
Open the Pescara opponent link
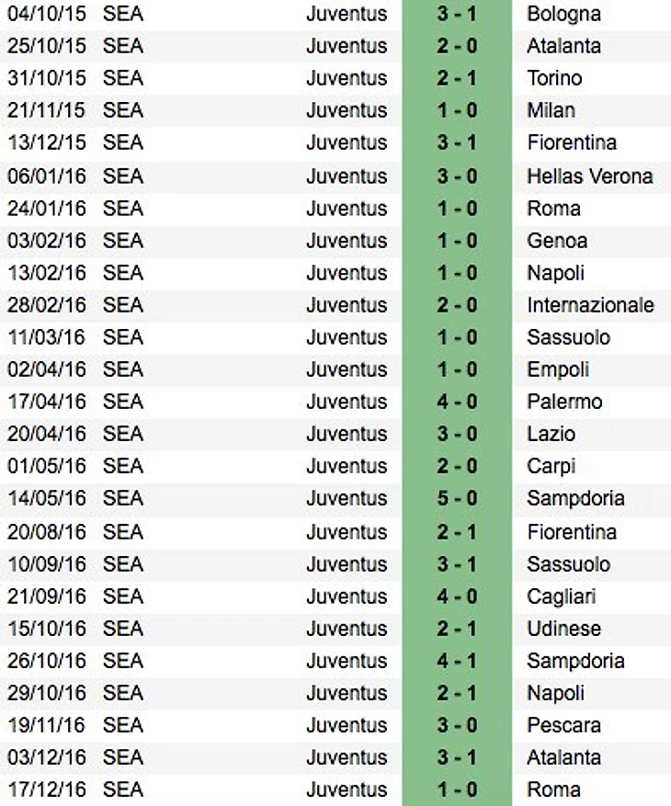563,725
